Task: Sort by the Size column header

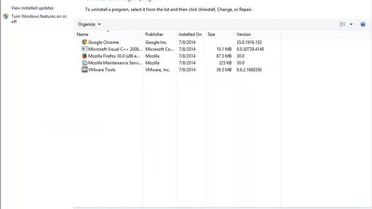Action: (211, 34)
